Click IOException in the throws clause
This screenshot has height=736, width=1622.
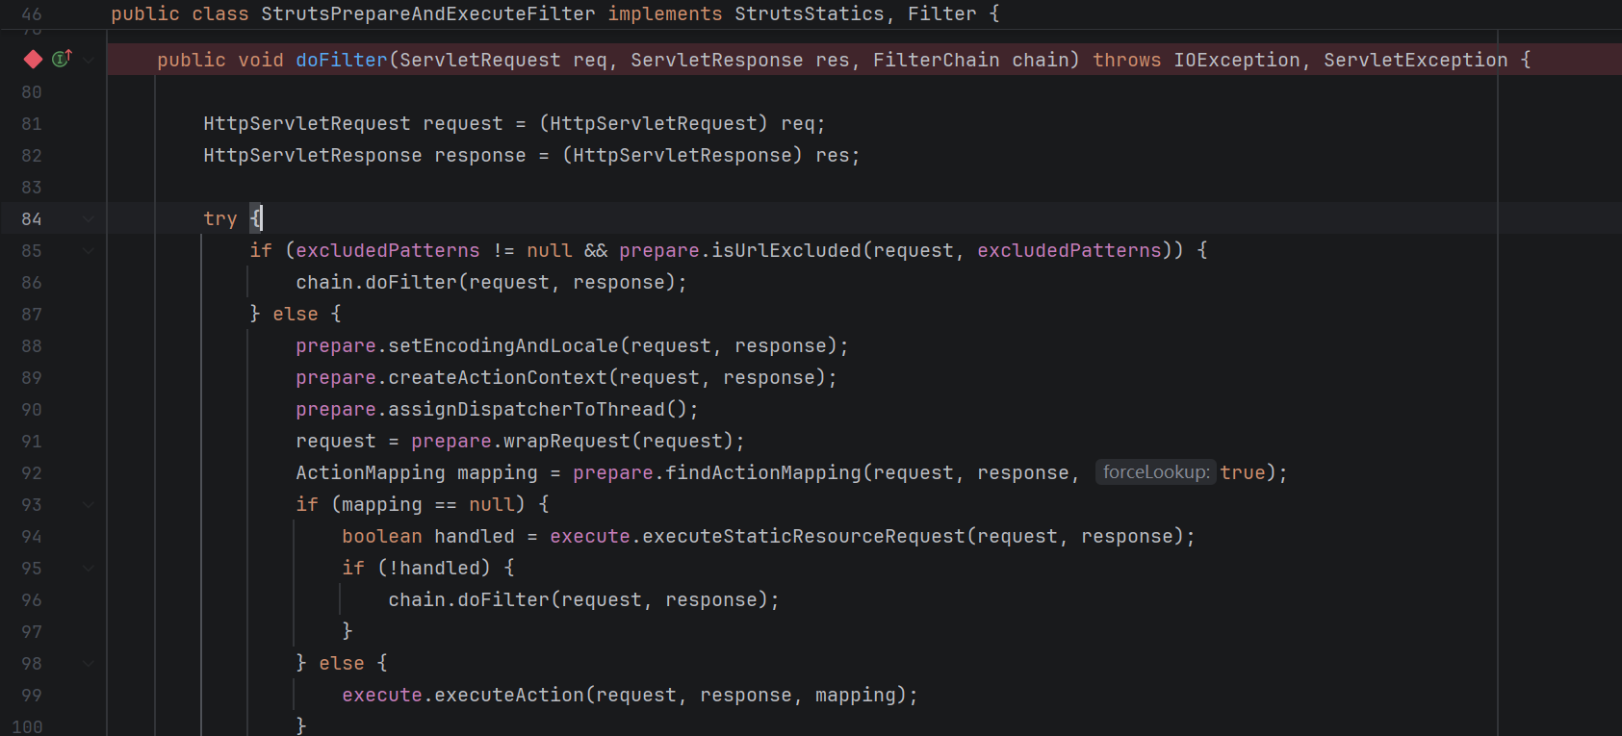1237,60
